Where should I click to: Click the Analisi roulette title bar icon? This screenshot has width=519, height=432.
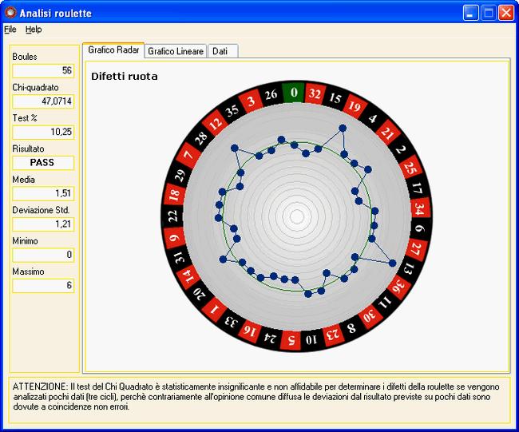tap(10, 13)
